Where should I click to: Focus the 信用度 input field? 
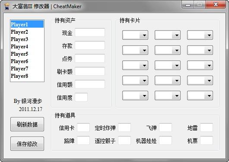(x=81, y=97)
